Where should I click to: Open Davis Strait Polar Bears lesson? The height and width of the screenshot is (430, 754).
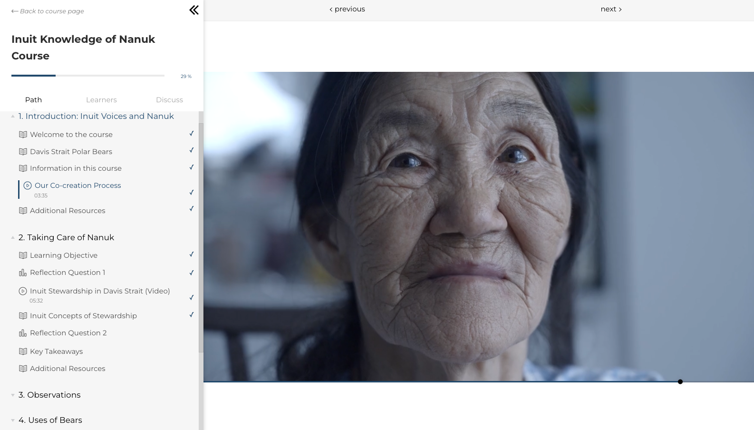point(71,152)
